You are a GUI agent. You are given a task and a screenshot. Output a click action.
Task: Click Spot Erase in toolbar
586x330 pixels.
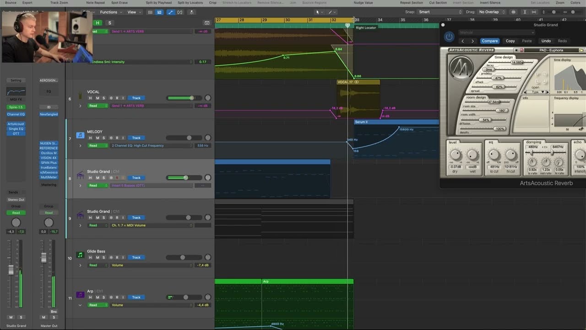(x=119, y=3)
